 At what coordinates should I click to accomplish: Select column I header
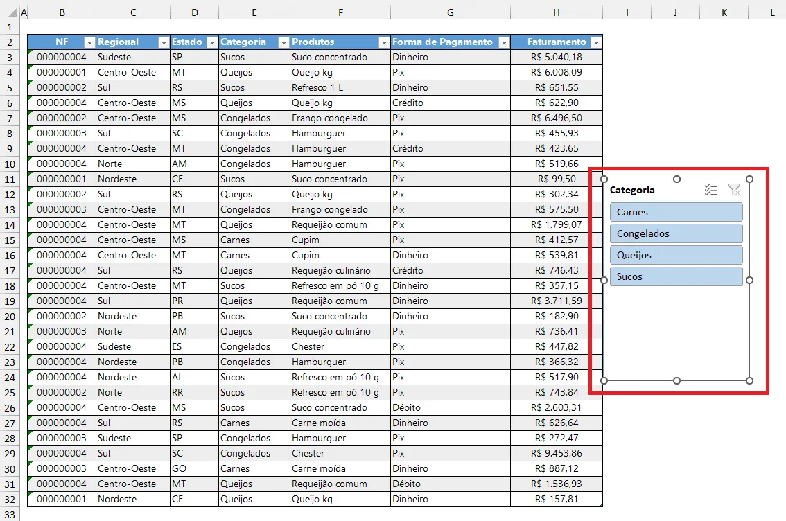tap(627, 12)
